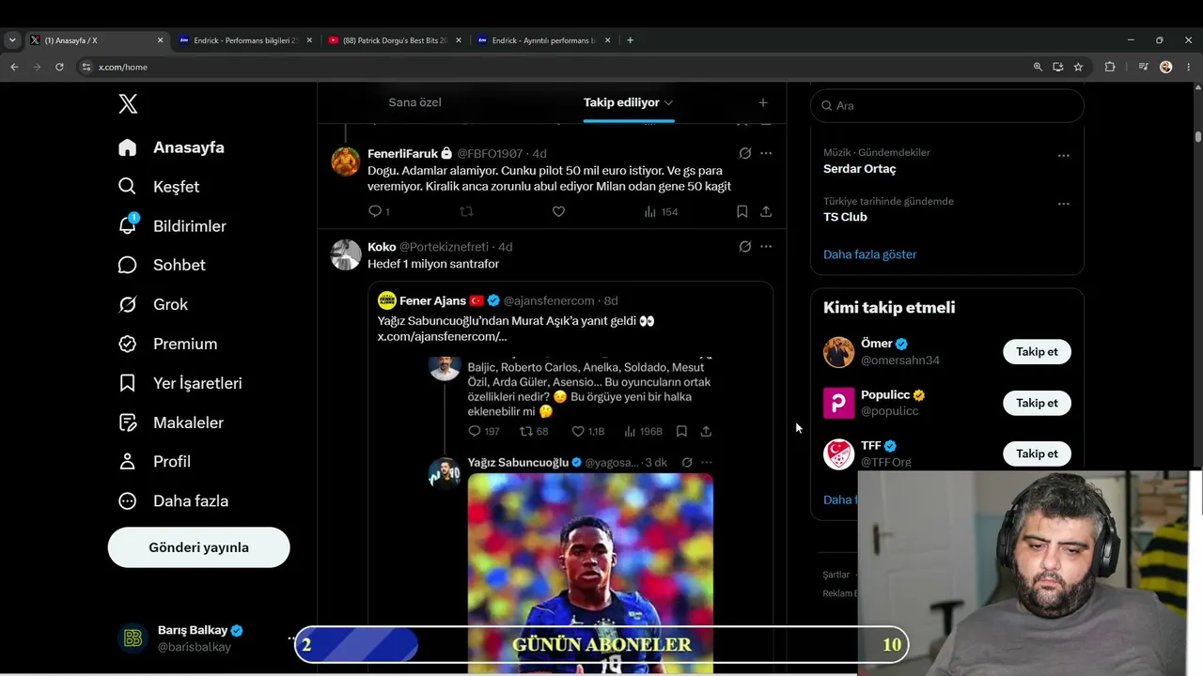Open Yer İşaretleri bookmarks
The image size is (1203, 676).
(x=180, y=383)
